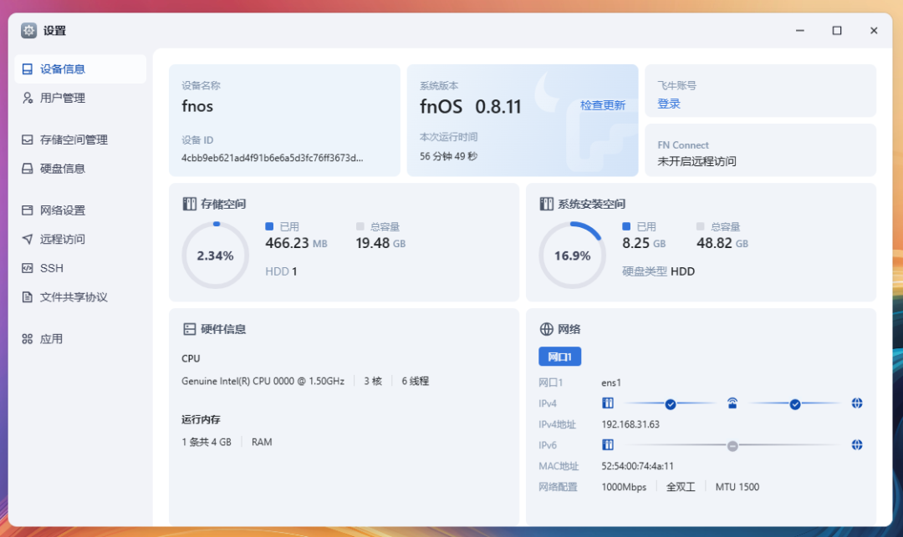Open SSH settings

[x=80, y=268]
